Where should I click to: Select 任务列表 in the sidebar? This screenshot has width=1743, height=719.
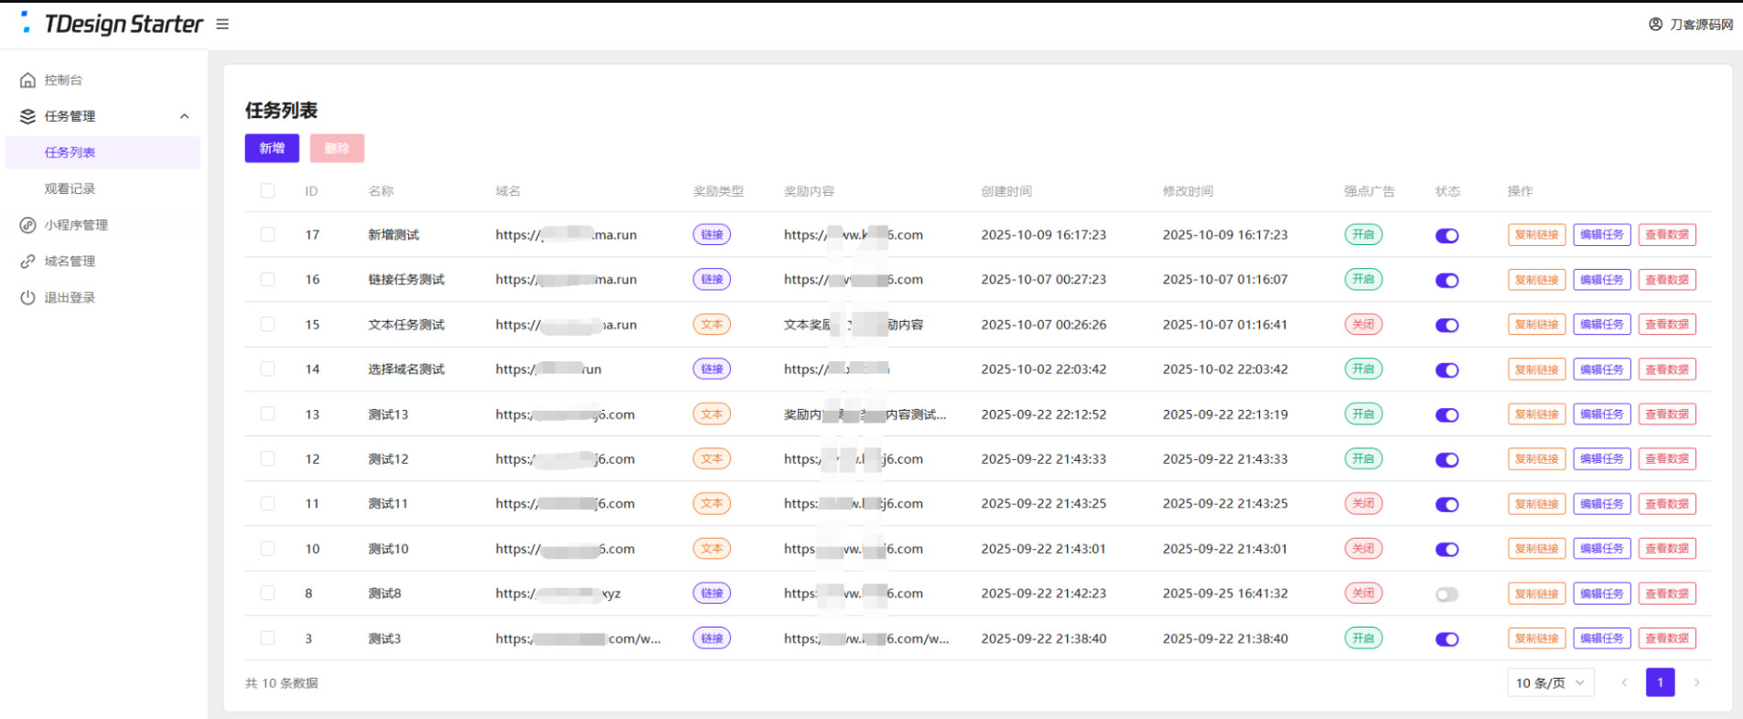pos(70,153)
